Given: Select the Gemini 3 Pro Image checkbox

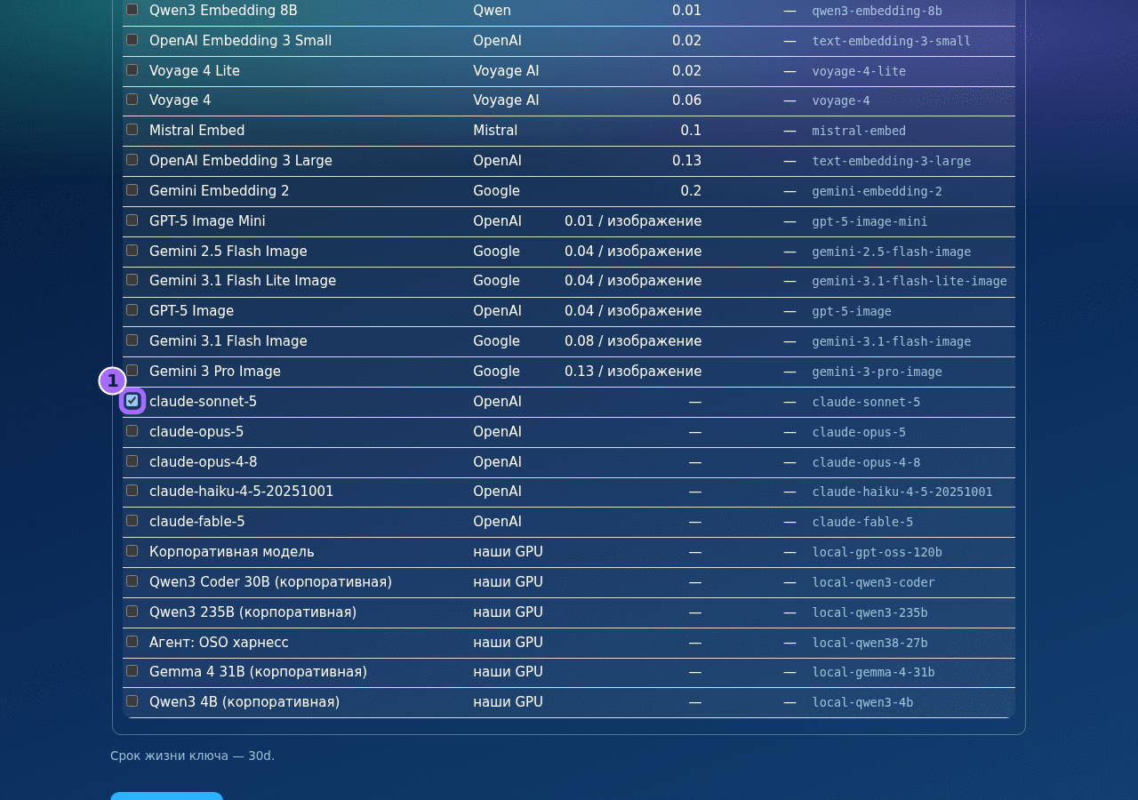Looking at the screenshot, I should (x=132, y=371).
